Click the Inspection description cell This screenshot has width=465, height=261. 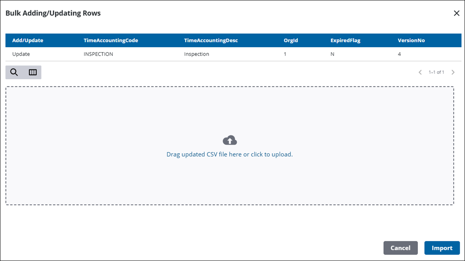pyautogui.click(x=196, y=54)
